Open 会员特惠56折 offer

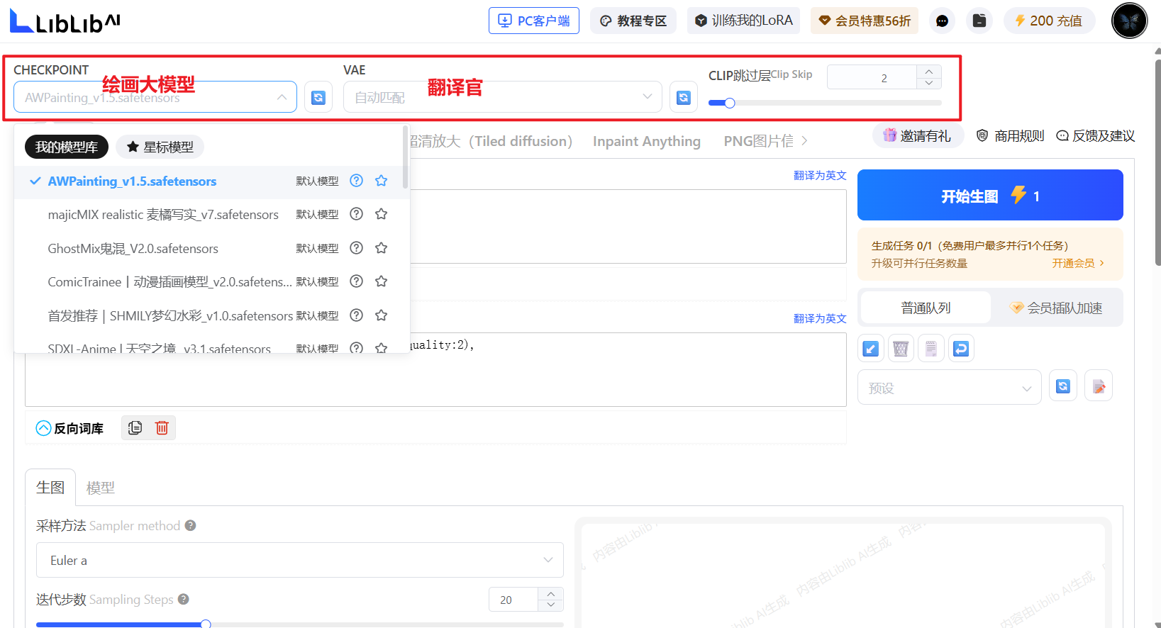click(x=865, y=21)
